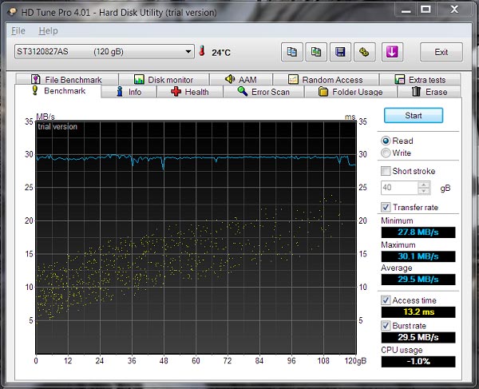
Task: Click the CPU usage value -1.0%
Action: [418, 362]
